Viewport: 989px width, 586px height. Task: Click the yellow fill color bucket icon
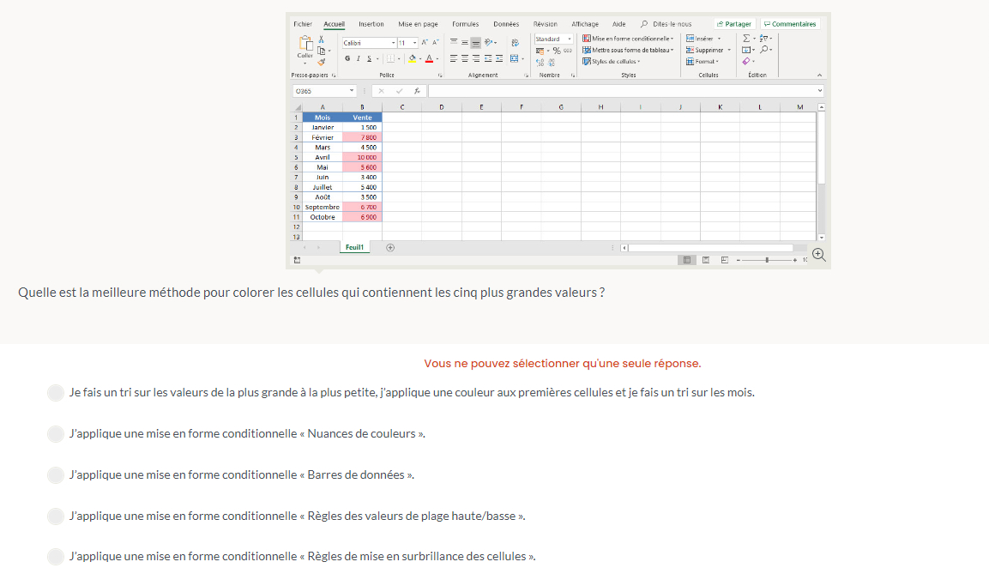point(412,58)
